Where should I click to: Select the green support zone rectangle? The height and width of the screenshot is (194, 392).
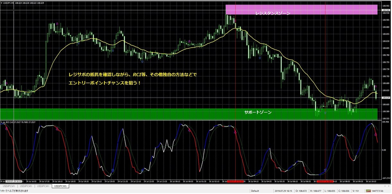click(189, 114)
